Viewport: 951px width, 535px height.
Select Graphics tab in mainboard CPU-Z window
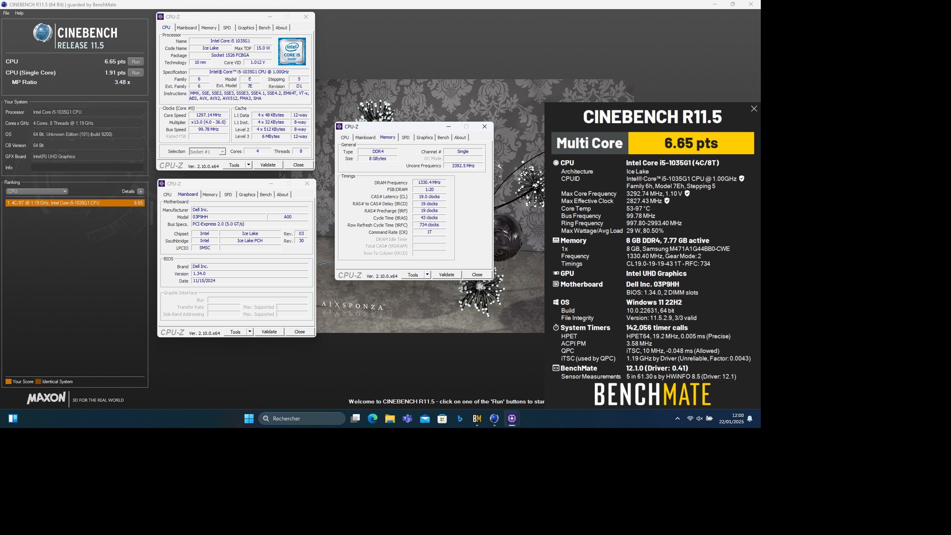(x=247, y=195)
